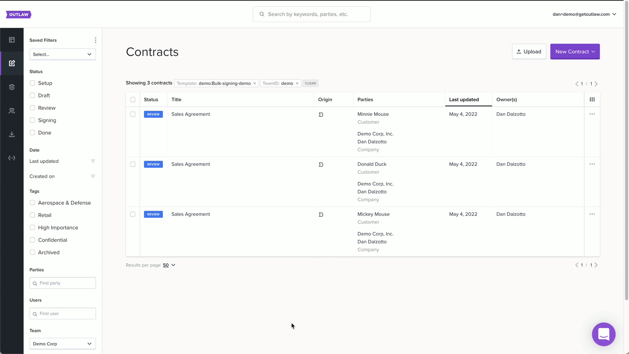Enable the Confidential tag checkbox

pos(33,240)
